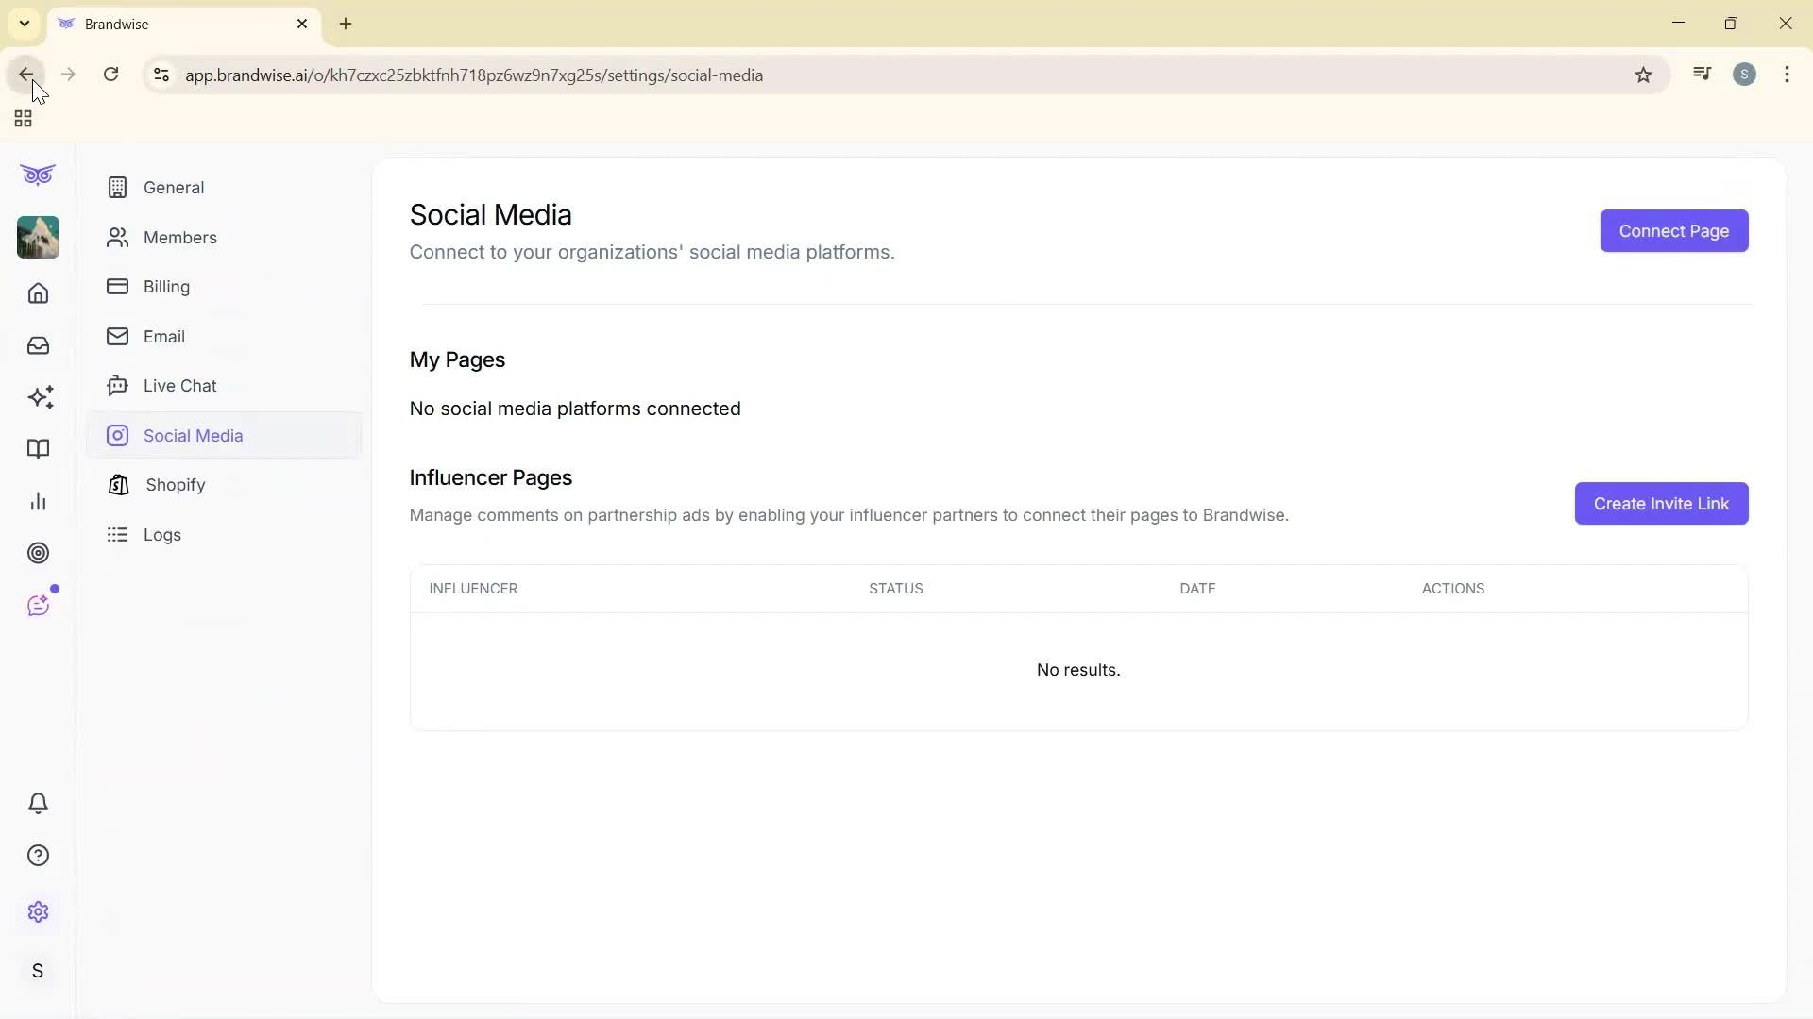Open the tab search dropdown arrow
The height and width of the screenshot is (1019, 1813).
point(24,24)
